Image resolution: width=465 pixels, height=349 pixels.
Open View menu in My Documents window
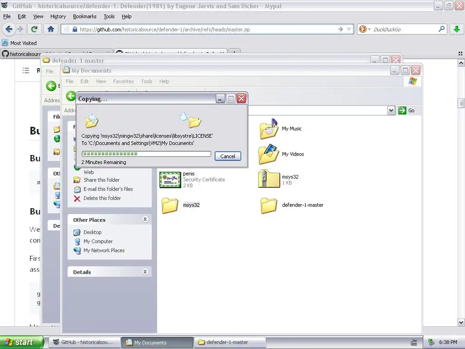101,81
